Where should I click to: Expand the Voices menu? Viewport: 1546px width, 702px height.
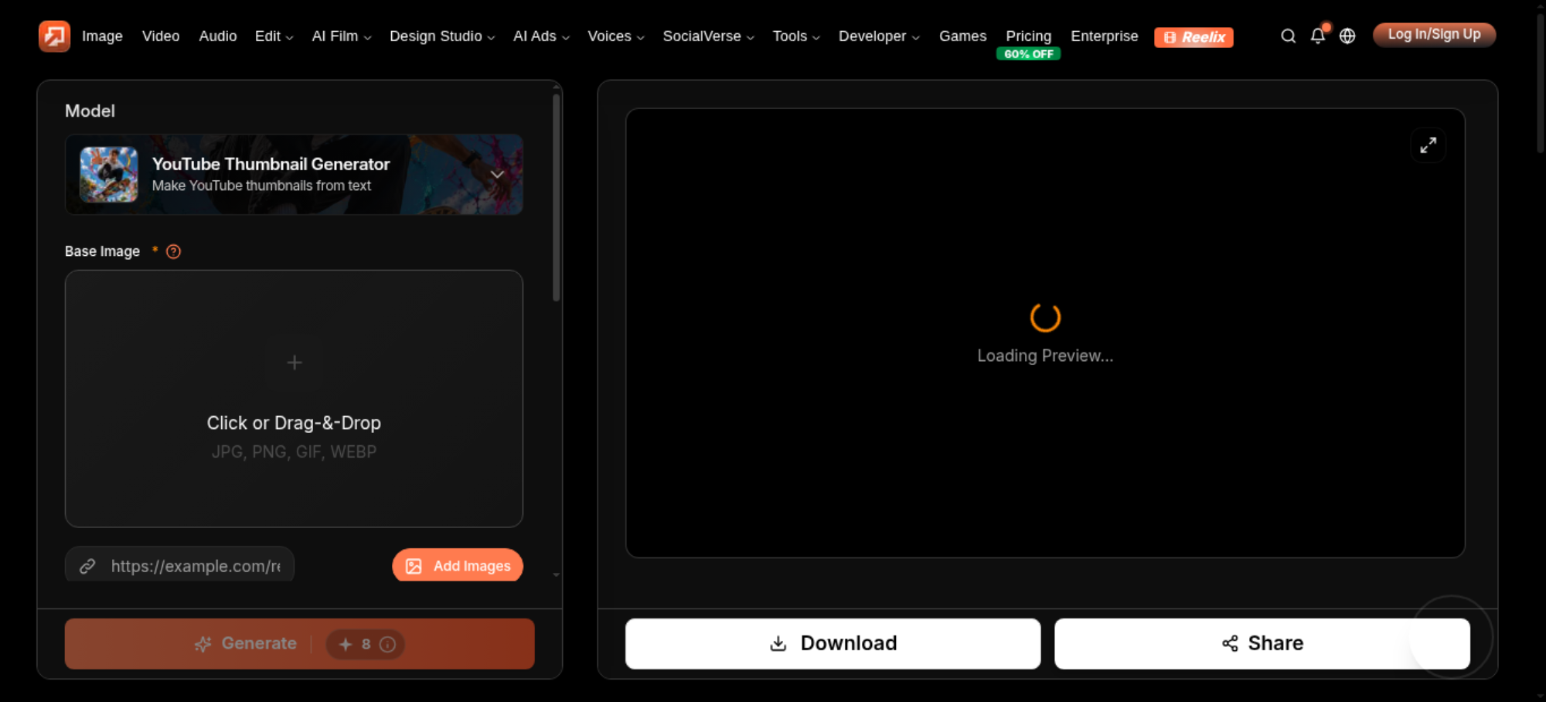tap(615, 36)
